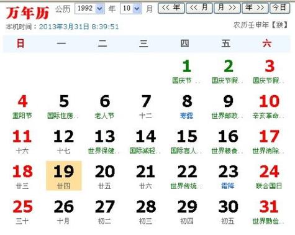The image size is (295, 235).
Task: Select October 30 初五
Action: click(x=227, y=212)
